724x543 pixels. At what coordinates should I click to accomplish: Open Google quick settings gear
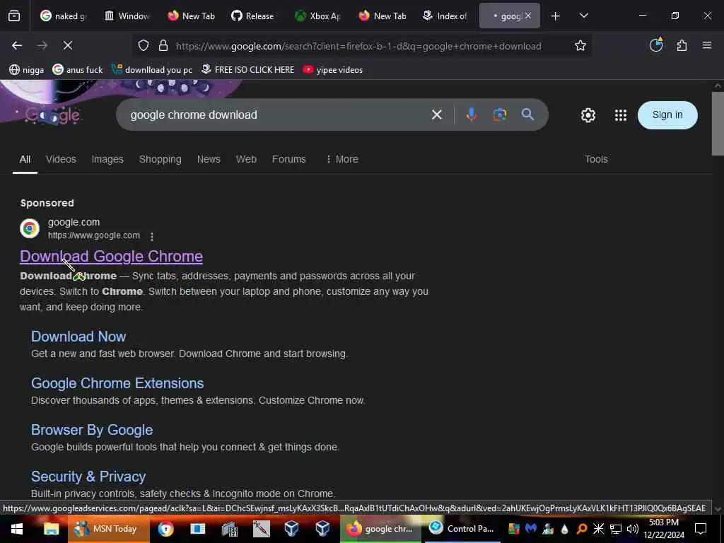pos(588,115)
